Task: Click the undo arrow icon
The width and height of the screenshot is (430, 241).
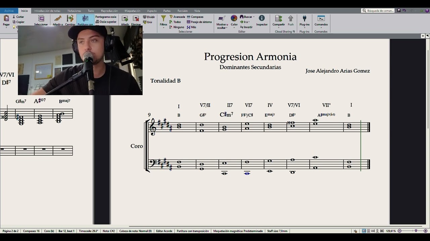Action: [404, 11]
